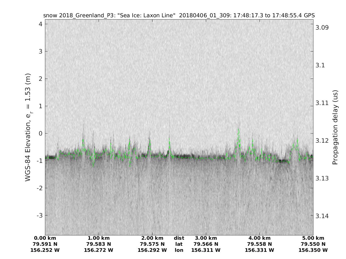Select the 3.00 km distance label
346x259 pixels.
[x=206, y=238]
